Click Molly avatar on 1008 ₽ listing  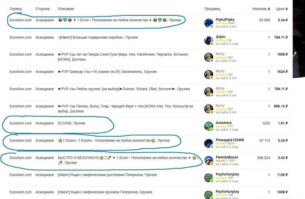pos(209,57)
